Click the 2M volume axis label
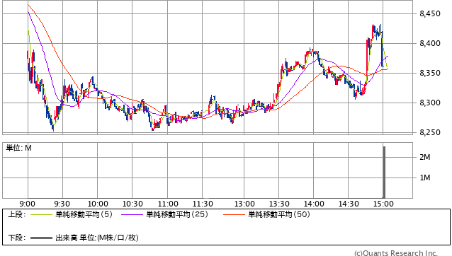452x256 pixels. pyautogui.click(x=424, y=157)
